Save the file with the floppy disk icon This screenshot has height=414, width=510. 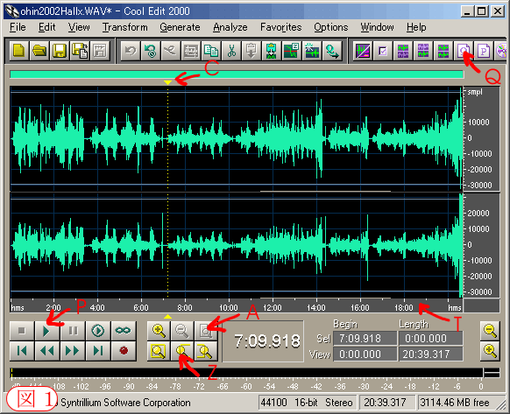click(60, 51)
